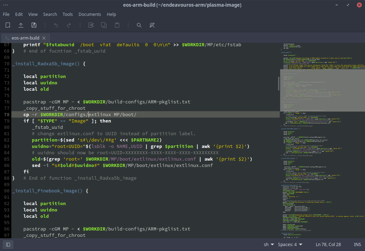Cut selection with the scissors icon
Screen dimensions: 365x251
(91, 25)
